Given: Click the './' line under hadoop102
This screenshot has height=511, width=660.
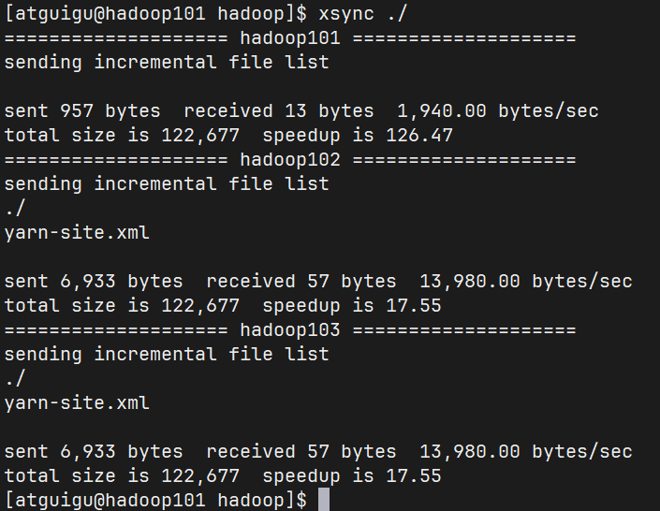Looking at the screenshot, I should [x=15, y=208].
